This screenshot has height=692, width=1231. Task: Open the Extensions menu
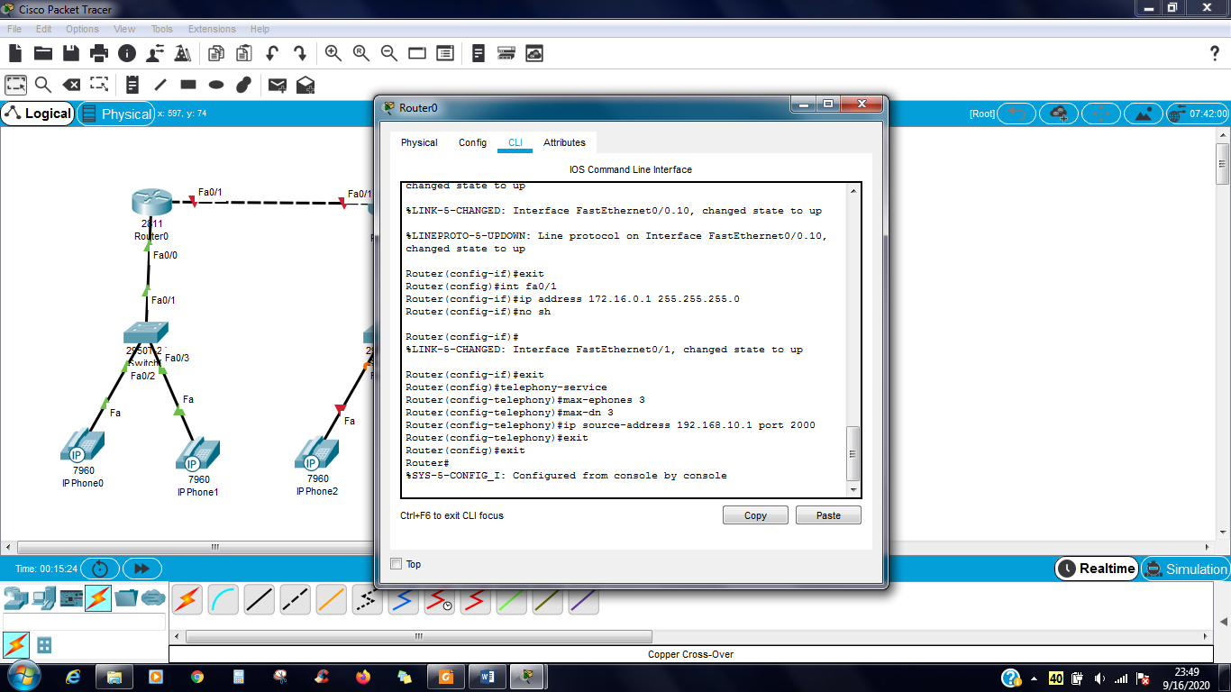point(212,29)
